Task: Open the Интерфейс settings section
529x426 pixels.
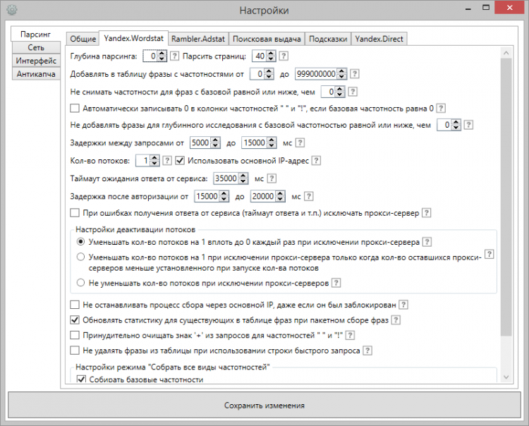Action: (36, 61)
